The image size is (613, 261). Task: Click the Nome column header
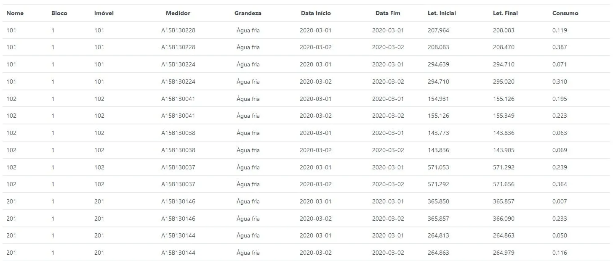(15, 13)
